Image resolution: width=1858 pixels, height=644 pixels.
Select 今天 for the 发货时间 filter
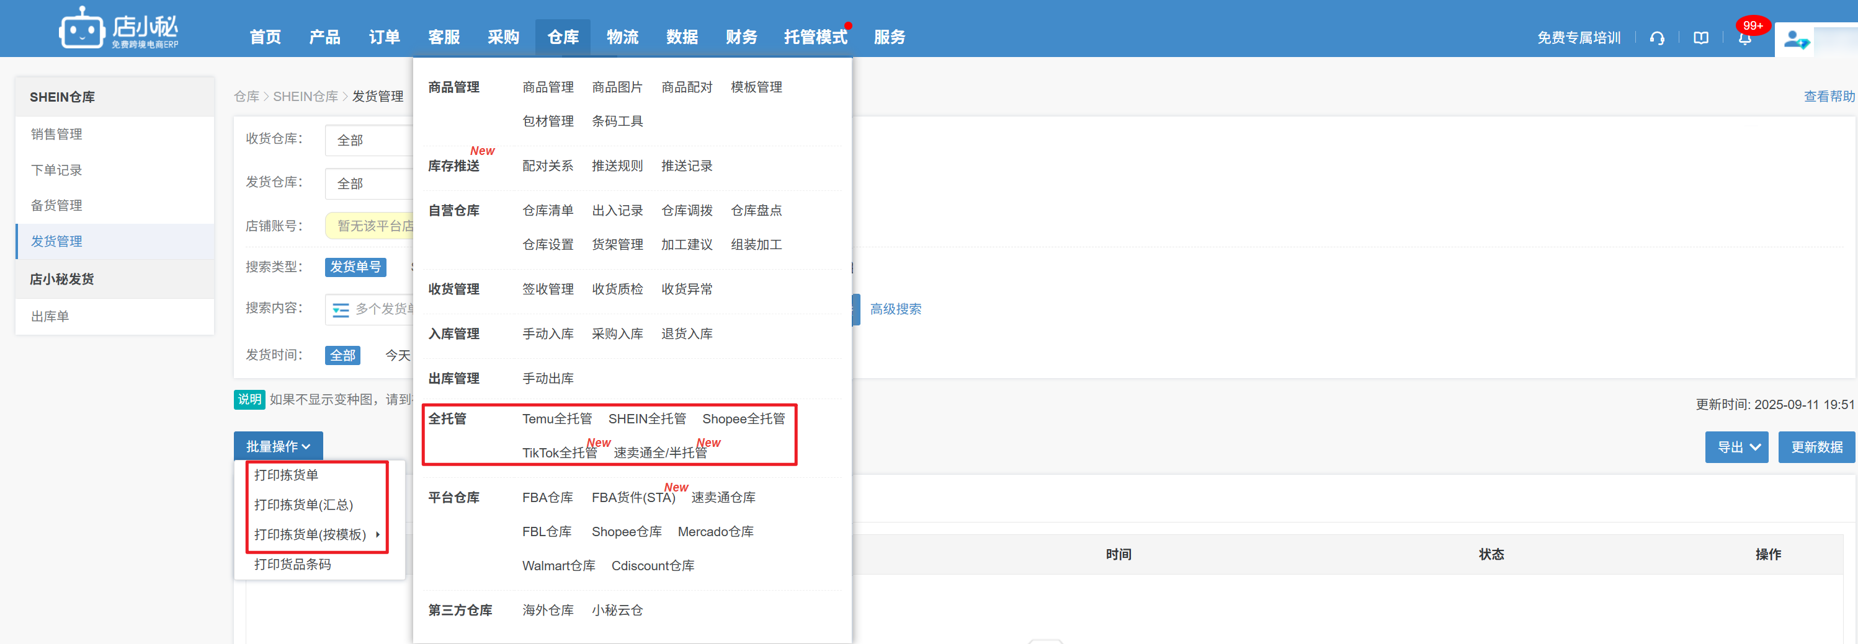coord(398,355)
